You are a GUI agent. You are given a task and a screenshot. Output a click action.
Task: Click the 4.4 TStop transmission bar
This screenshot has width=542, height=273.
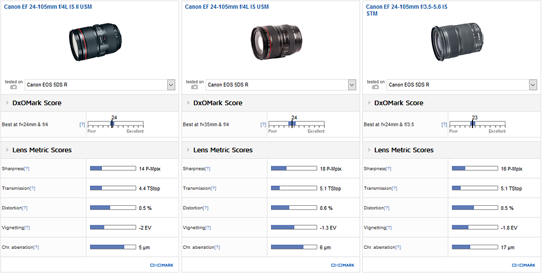(113, 188)
